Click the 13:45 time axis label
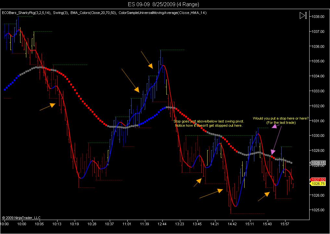Viewport: 330px width, 234px height. tap(197, 224)
